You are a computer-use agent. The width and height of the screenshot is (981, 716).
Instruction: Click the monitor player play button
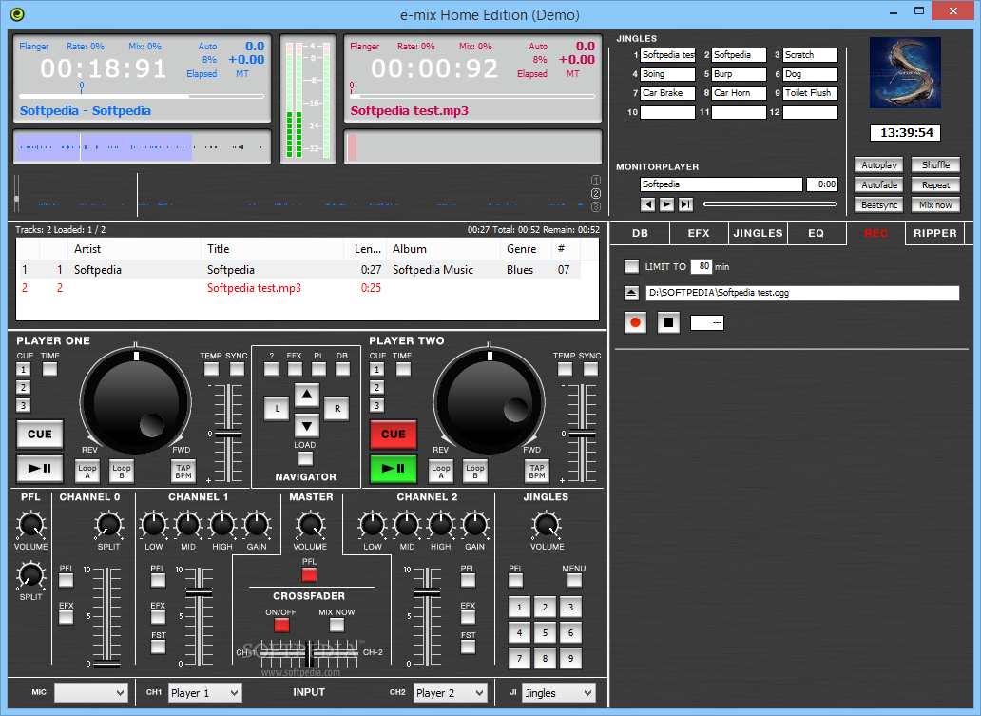pyautogui.click(x=666, y=203)
